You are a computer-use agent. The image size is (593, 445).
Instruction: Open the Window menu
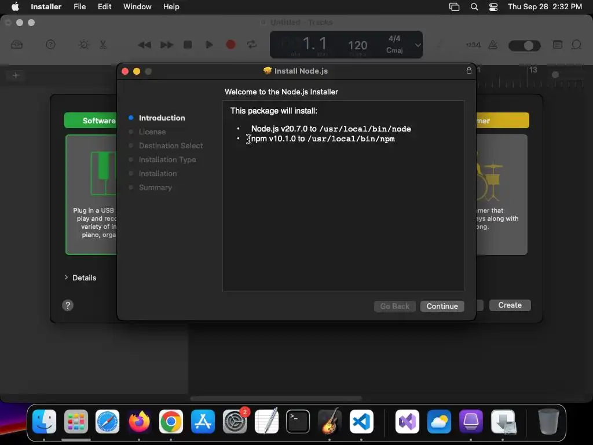137,6
